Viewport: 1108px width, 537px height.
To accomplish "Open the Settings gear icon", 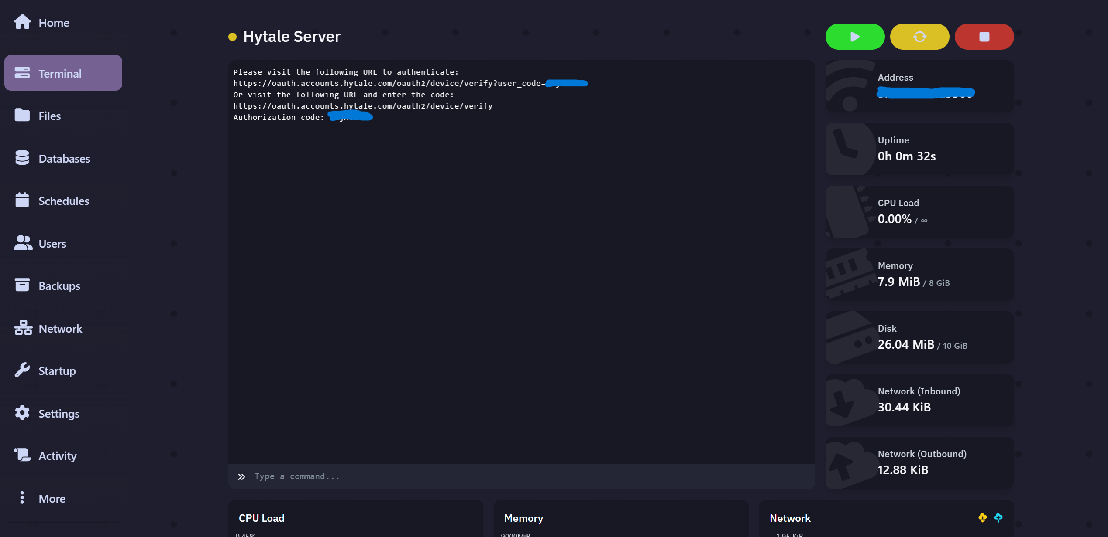I will tap(22, 413).
